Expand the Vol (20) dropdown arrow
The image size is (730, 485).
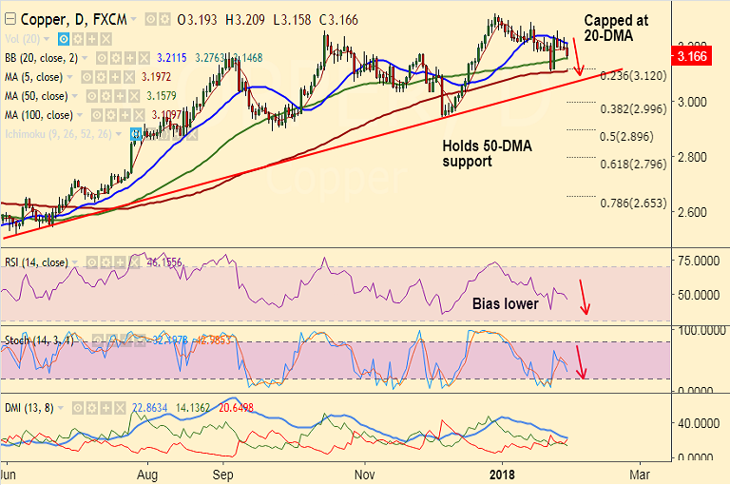(x=47, y=39)
